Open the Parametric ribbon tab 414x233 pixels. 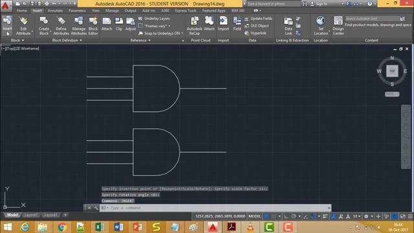[77, 10]
